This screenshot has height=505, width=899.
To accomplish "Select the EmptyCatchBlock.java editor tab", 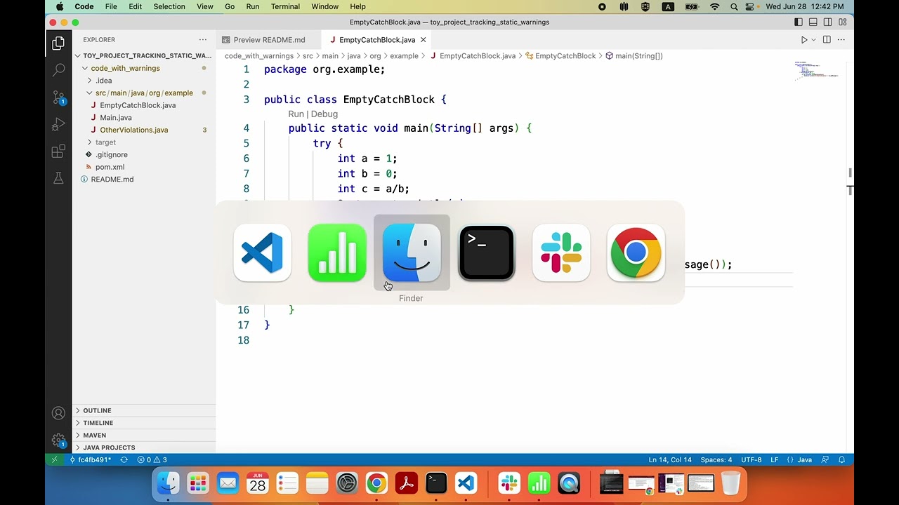I will (x=377, y=40).
